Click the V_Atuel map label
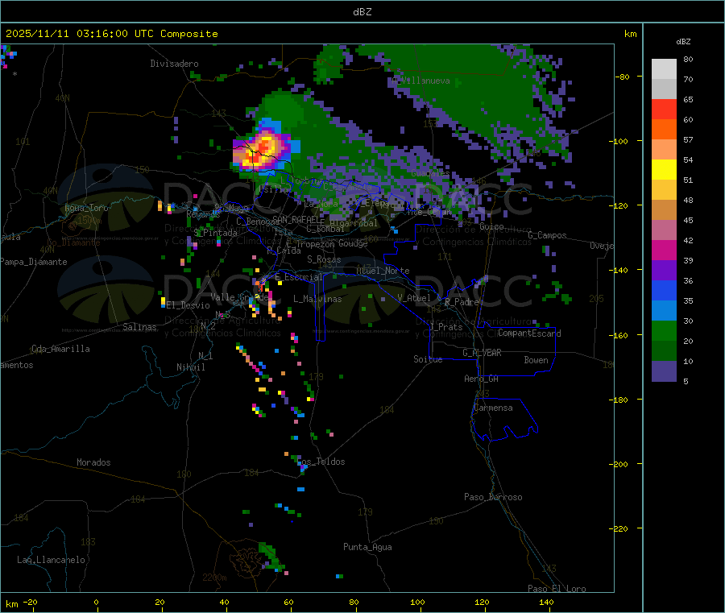725x613 pixels. 414,298
